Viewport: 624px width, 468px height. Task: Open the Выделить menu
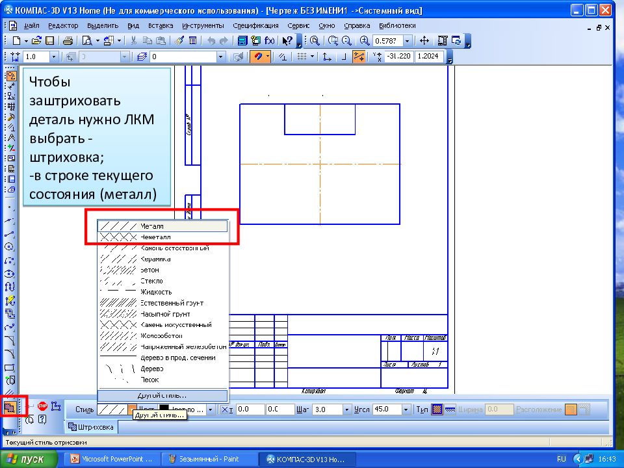click(x=103, y=26)
